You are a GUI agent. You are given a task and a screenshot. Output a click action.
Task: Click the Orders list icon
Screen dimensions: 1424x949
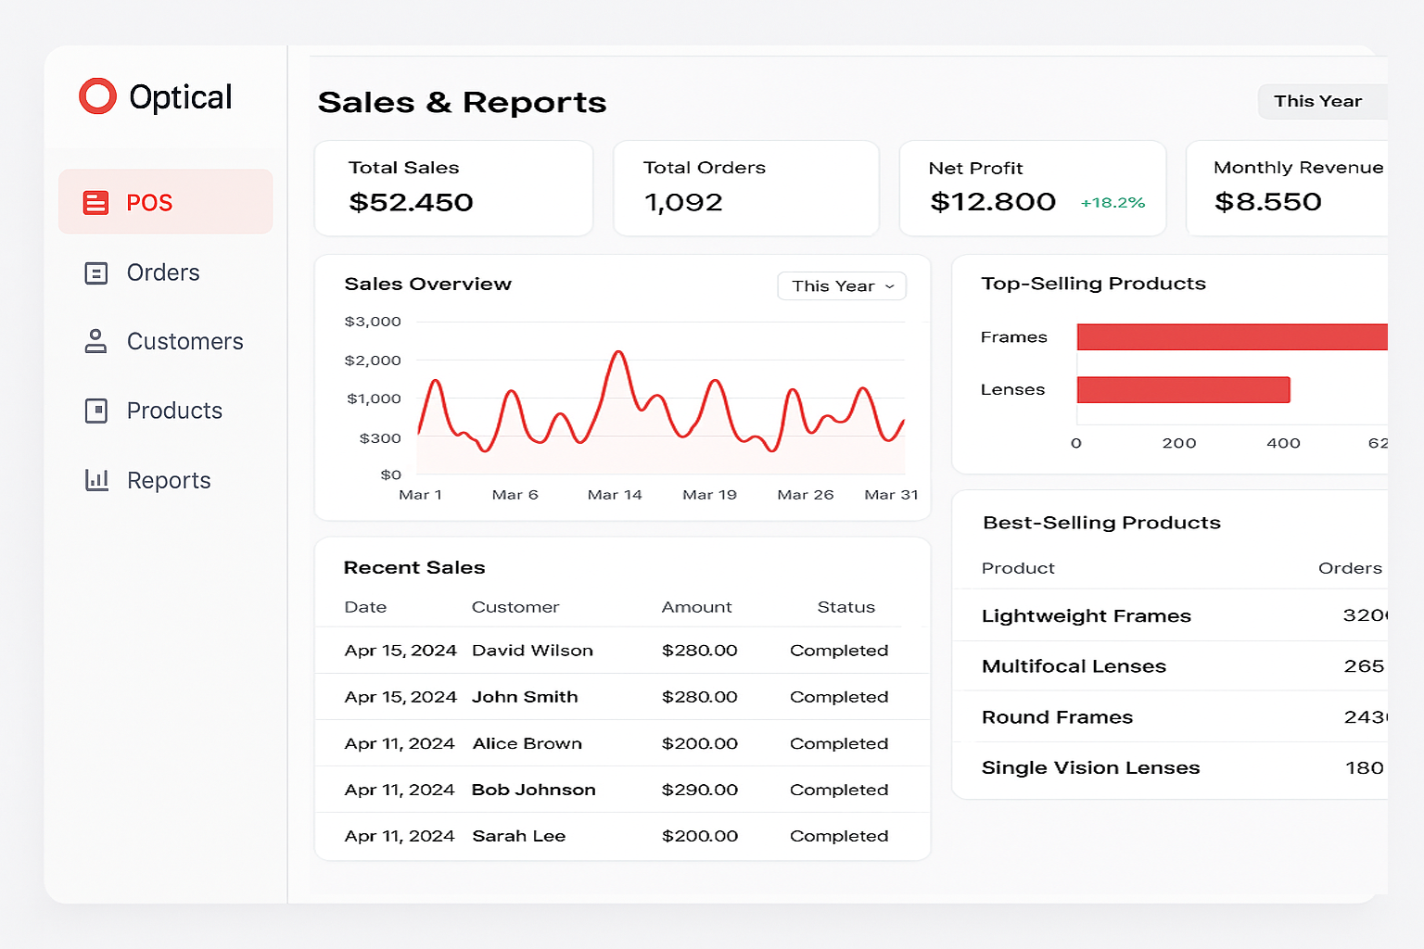click(95, 272)
